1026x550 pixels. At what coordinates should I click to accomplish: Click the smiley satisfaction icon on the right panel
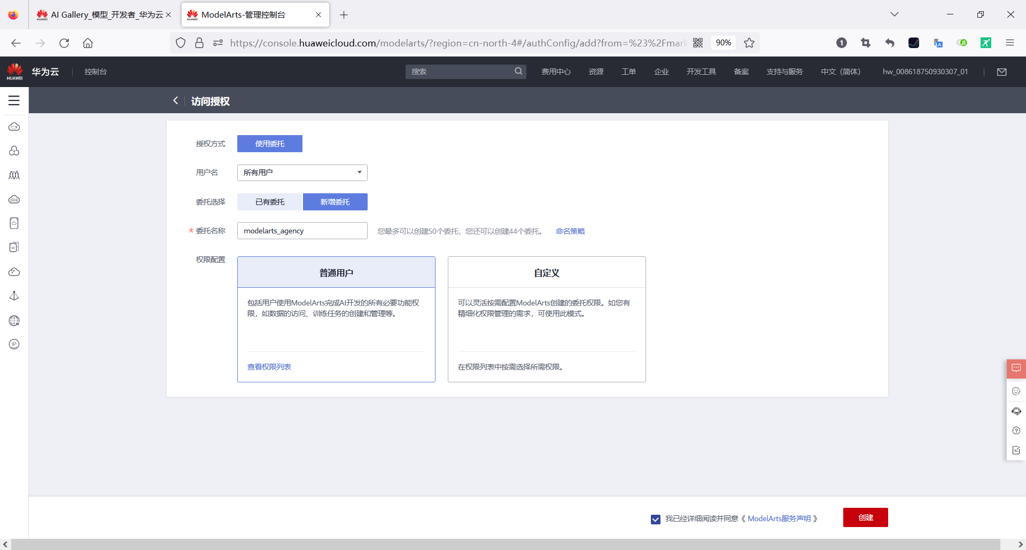(x=1016, y=391)
